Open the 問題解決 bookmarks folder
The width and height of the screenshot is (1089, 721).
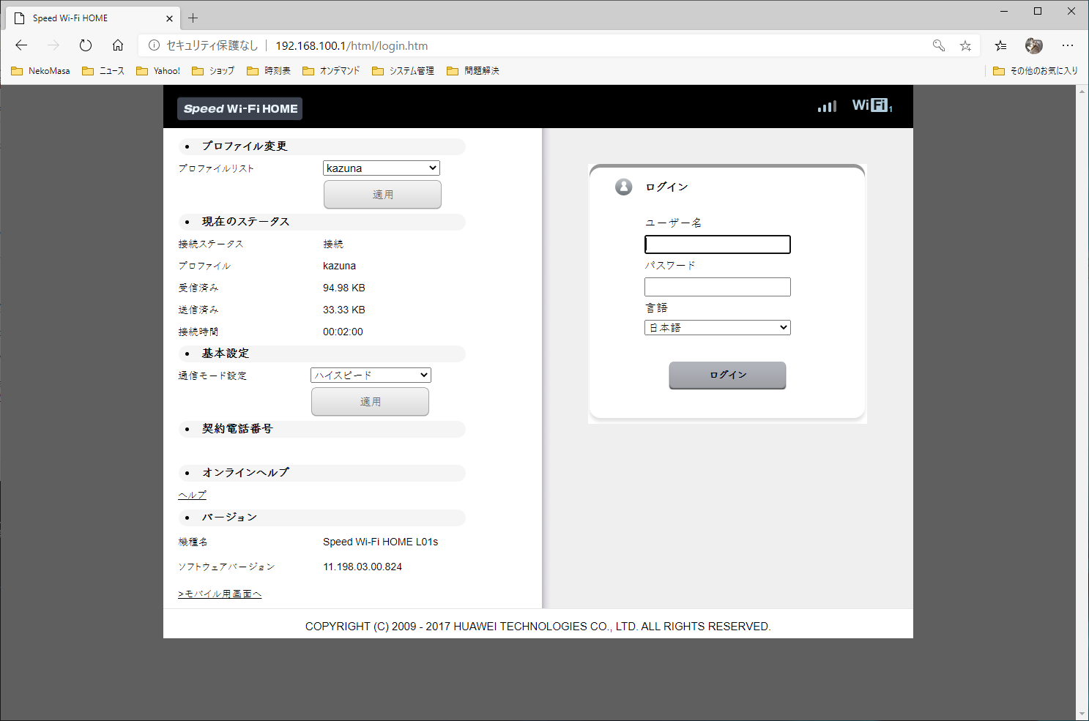coord(473,71)
